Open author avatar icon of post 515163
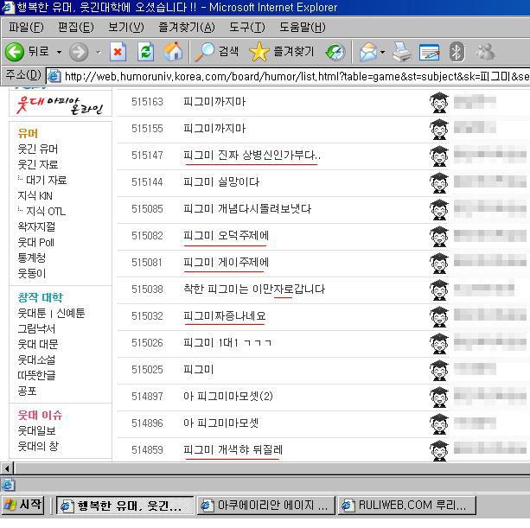This screenshot has height=528, width=530. (x=439, y=102)
